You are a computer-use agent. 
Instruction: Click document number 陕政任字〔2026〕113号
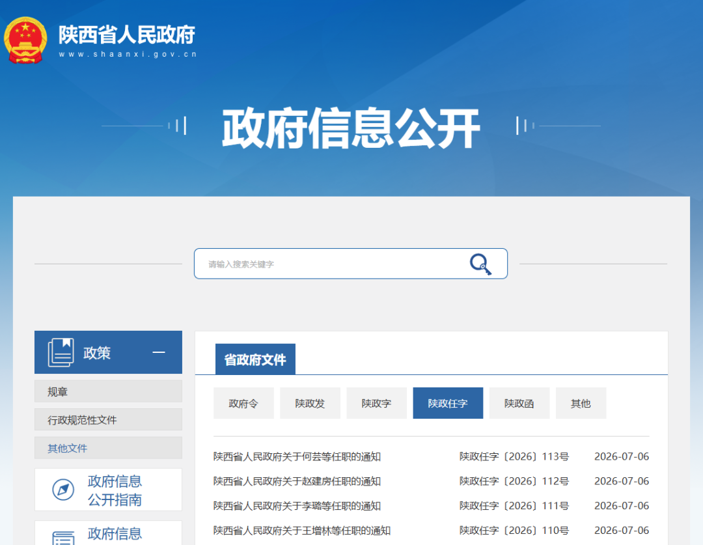click(514, 456)
